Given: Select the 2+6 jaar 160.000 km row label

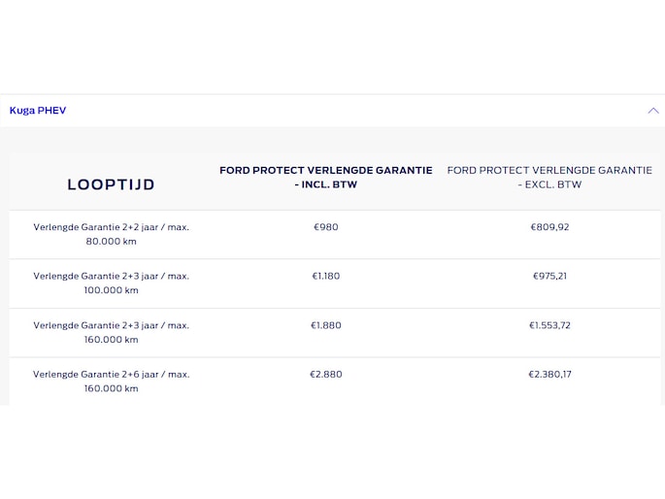Looking at the screenshot, I should click(111, 381).
